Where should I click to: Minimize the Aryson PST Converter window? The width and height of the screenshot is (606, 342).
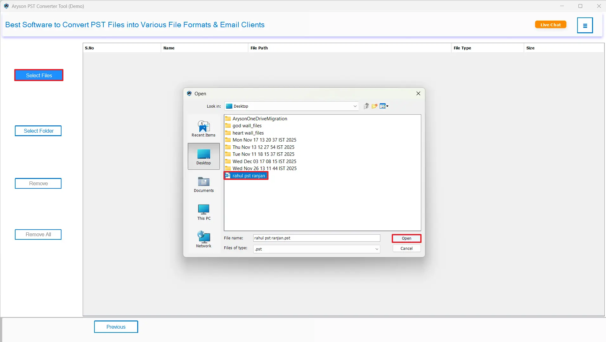click(562, 6)
